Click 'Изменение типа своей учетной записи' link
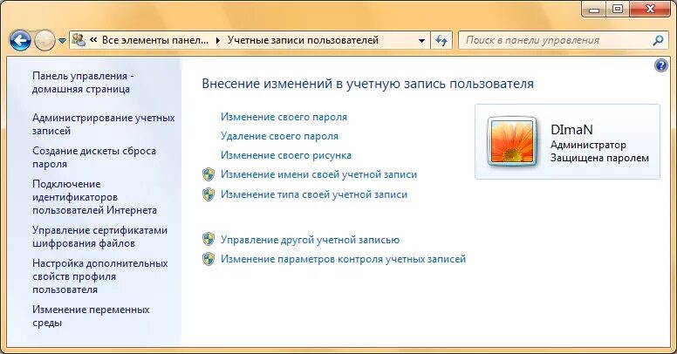Screen dimensions: 677x354 [314, 194]
